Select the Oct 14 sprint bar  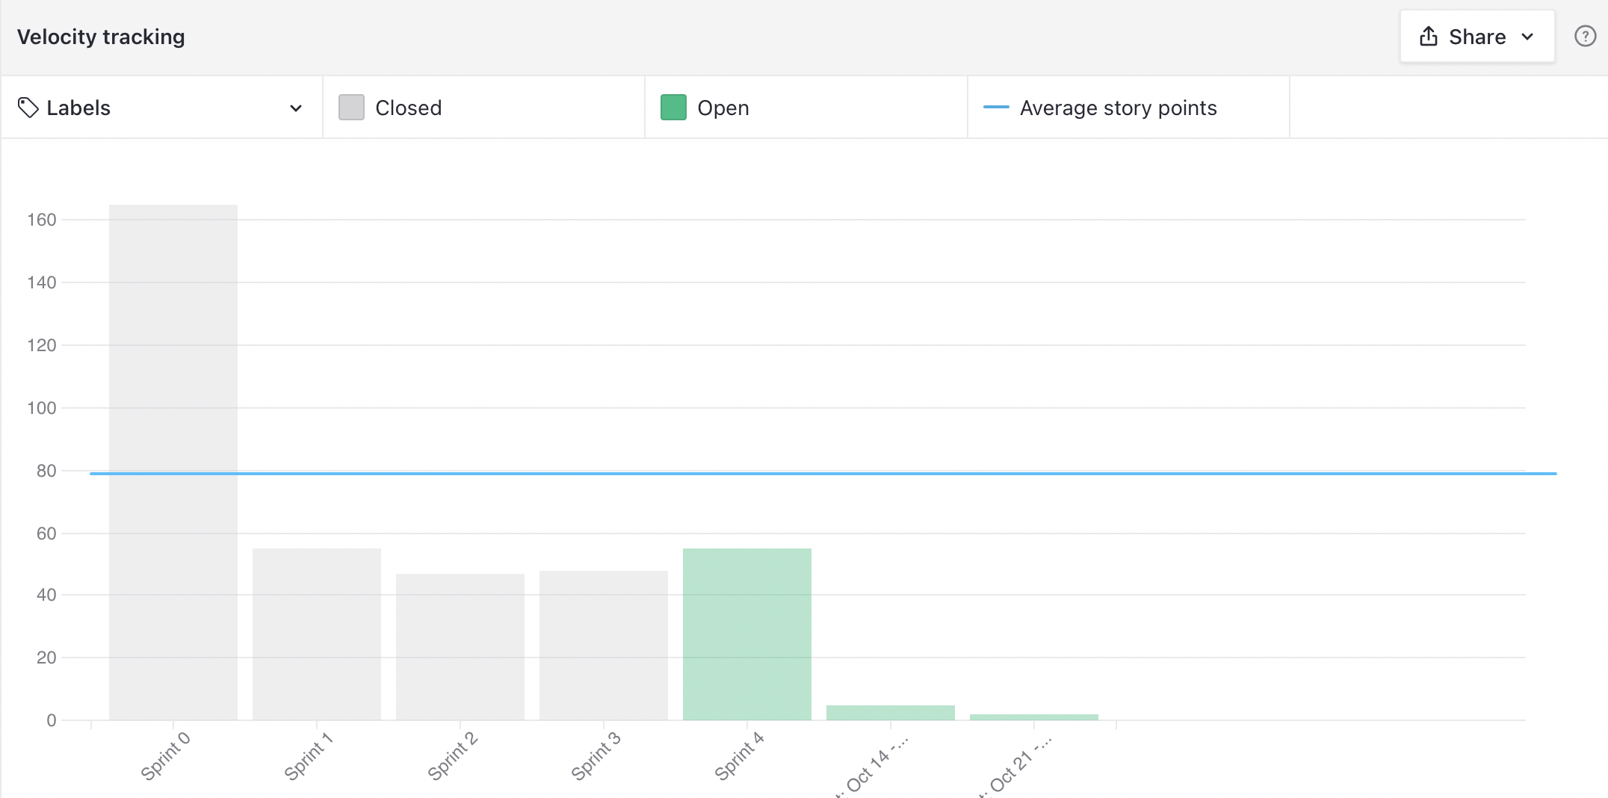891,713
